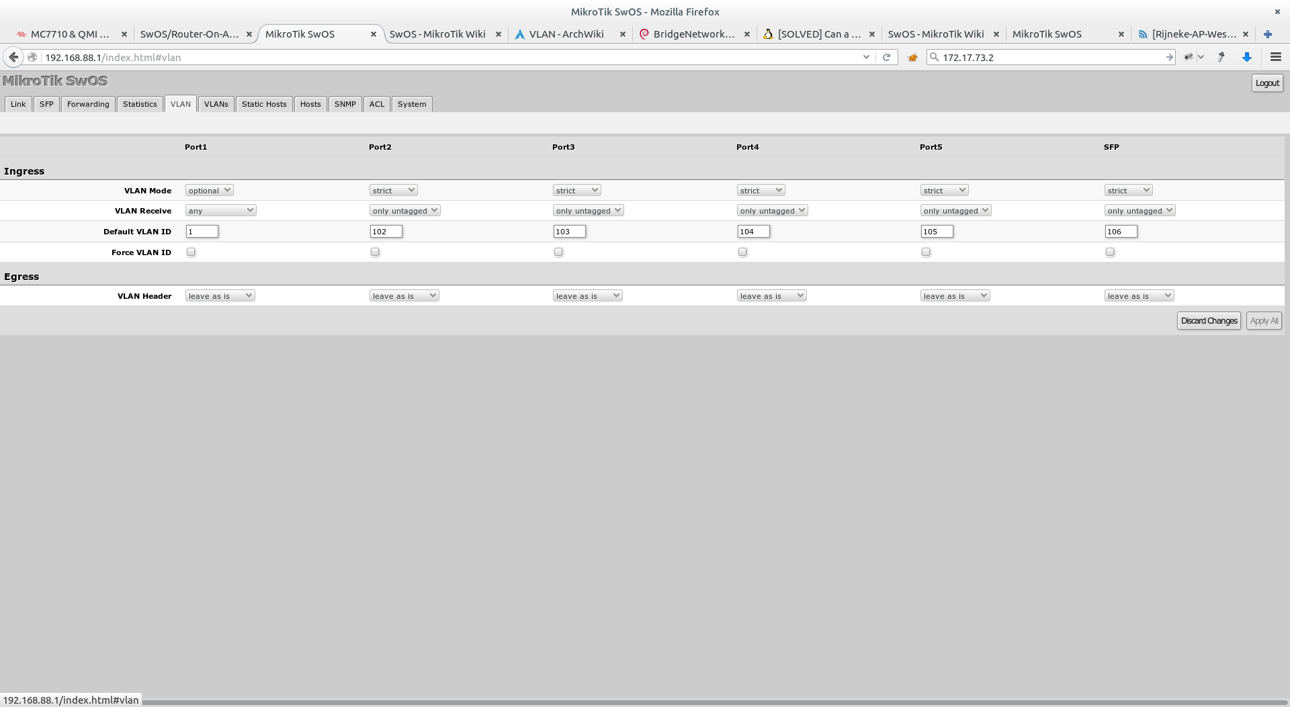Close the VLAN - ArchWiki tab
The height and width of the screenshot is (707, 1290).
click(622, 34)
